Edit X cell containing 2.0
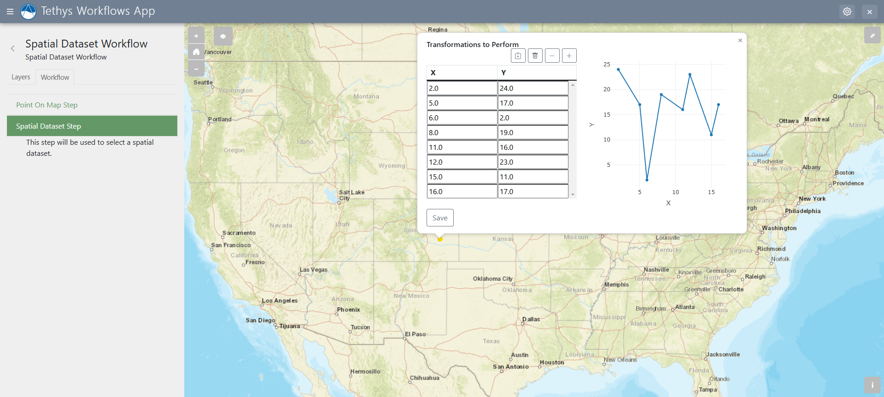884x397 pixels. pos(462,88)
